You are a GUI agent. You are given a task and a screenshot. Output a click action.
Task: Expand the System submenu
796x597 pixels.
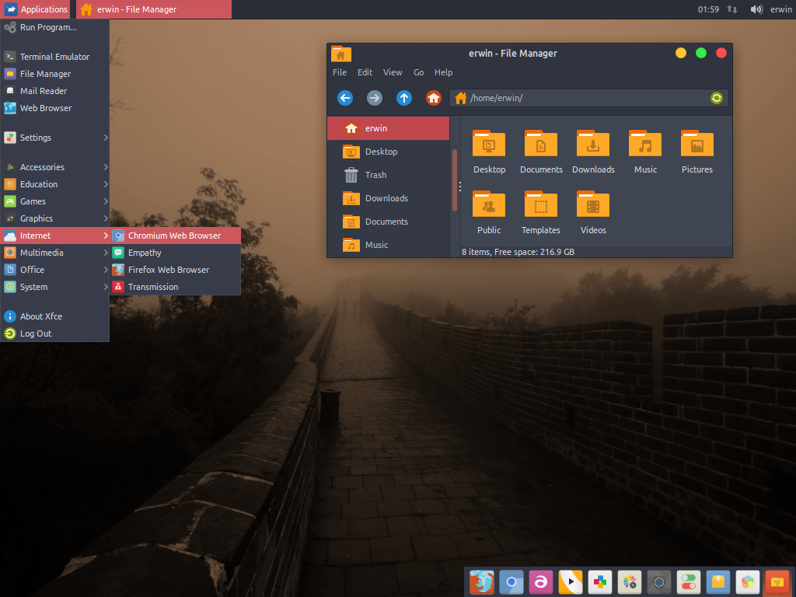(55, 287)
